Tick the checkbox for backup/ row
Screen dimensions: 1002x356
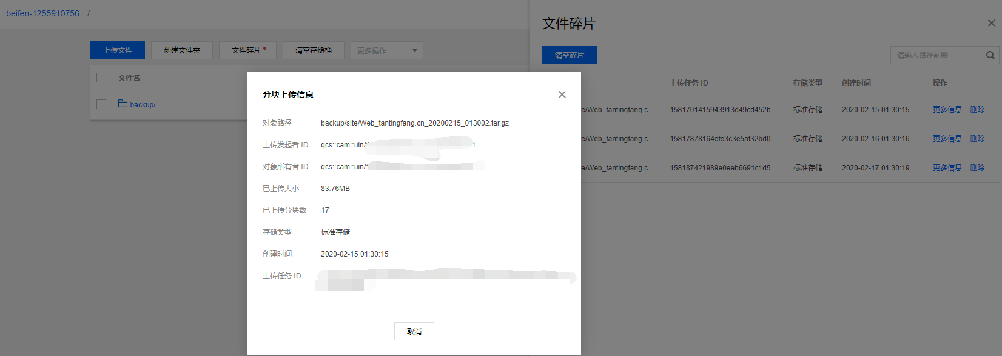click(x=101, y=104)
